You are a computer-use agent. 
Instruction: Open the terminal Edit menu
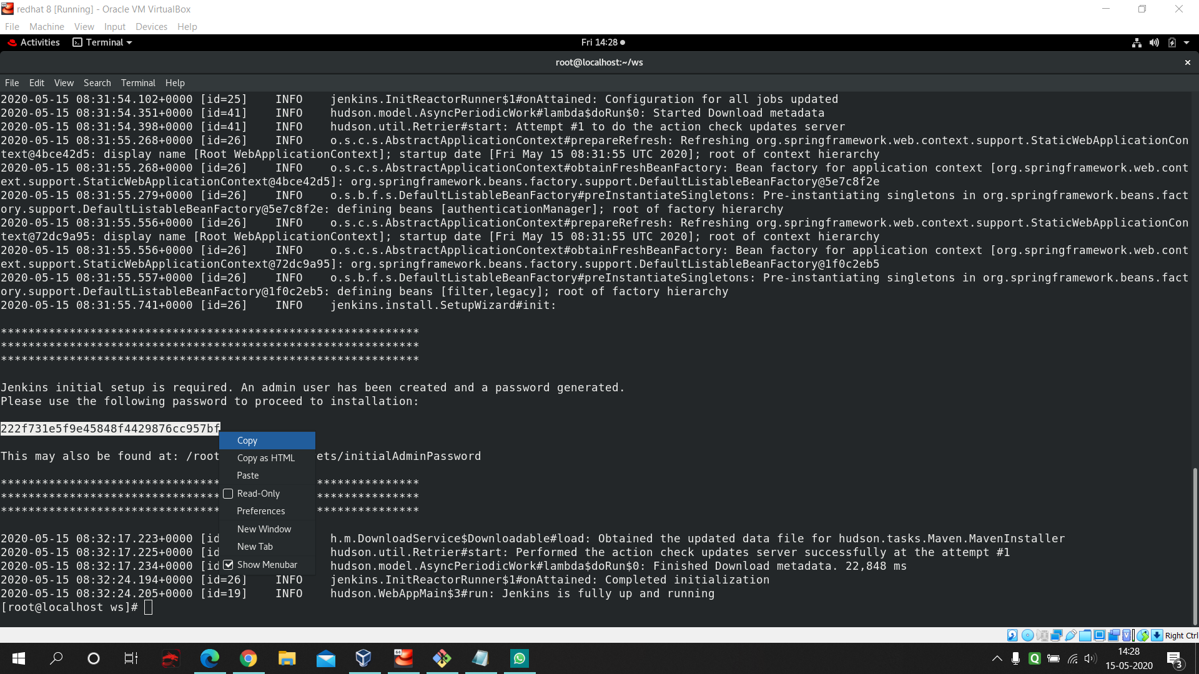[37, 83]
